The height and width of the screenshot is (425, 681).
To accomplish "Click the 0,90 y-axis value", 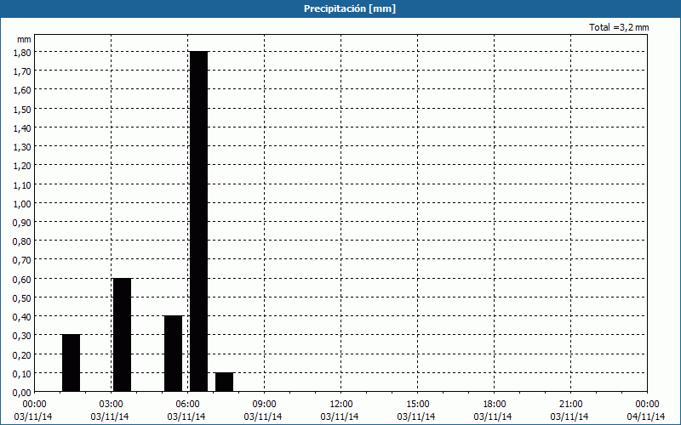I will [22, 222].
